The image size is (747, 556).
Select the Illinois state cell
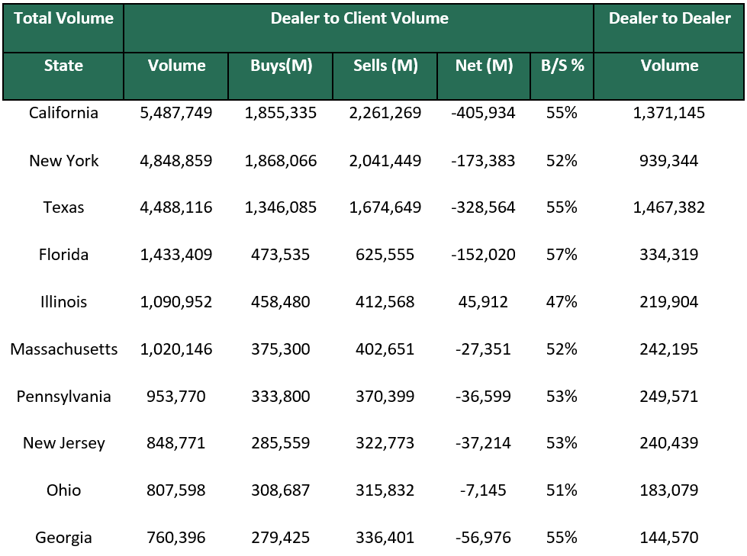click(63, 302)
